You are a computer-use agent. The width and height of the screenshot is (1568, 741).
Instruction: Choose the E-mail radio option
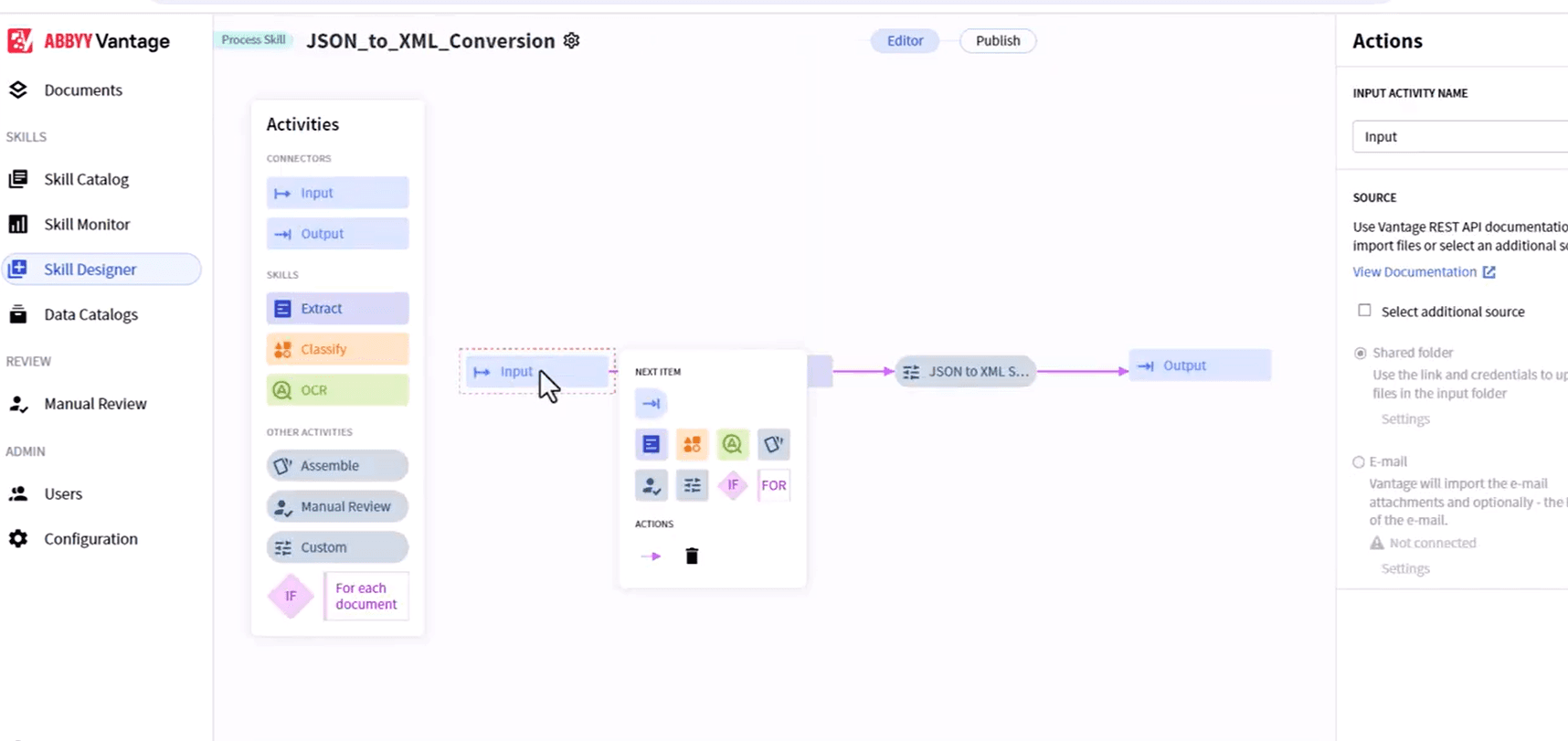1359,462
